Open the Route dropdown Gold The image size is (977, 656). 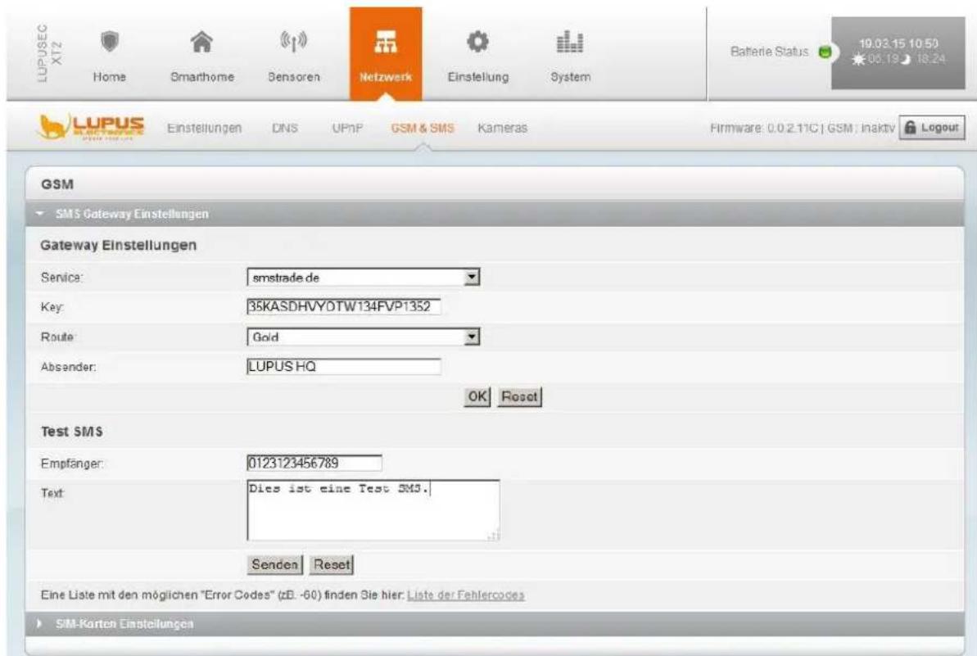pyautogui.click(x=364, y=337)
